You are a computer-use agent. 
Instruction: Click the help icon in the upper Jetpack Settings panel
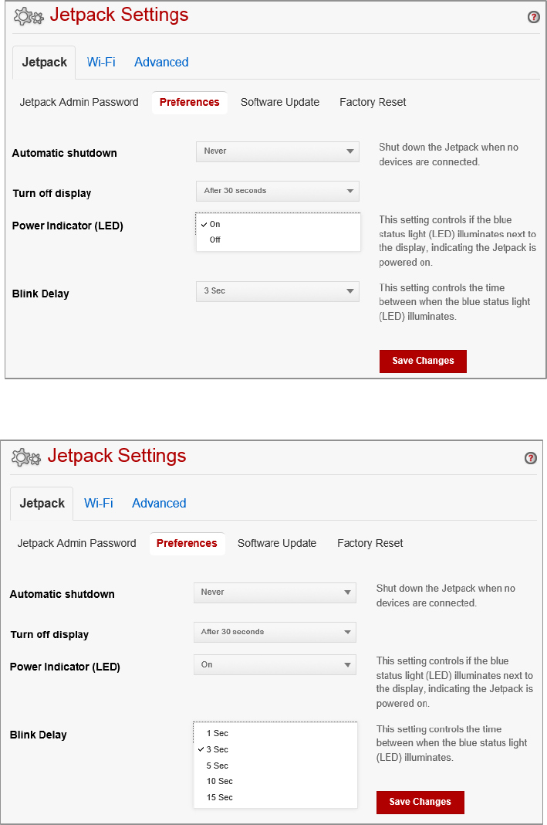pos(533,17)
